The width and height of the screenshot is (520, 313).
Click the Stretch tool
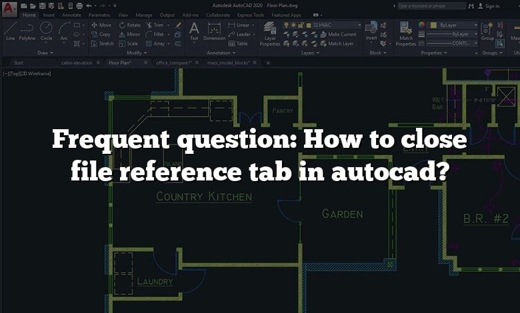click(x=103, y=43)
